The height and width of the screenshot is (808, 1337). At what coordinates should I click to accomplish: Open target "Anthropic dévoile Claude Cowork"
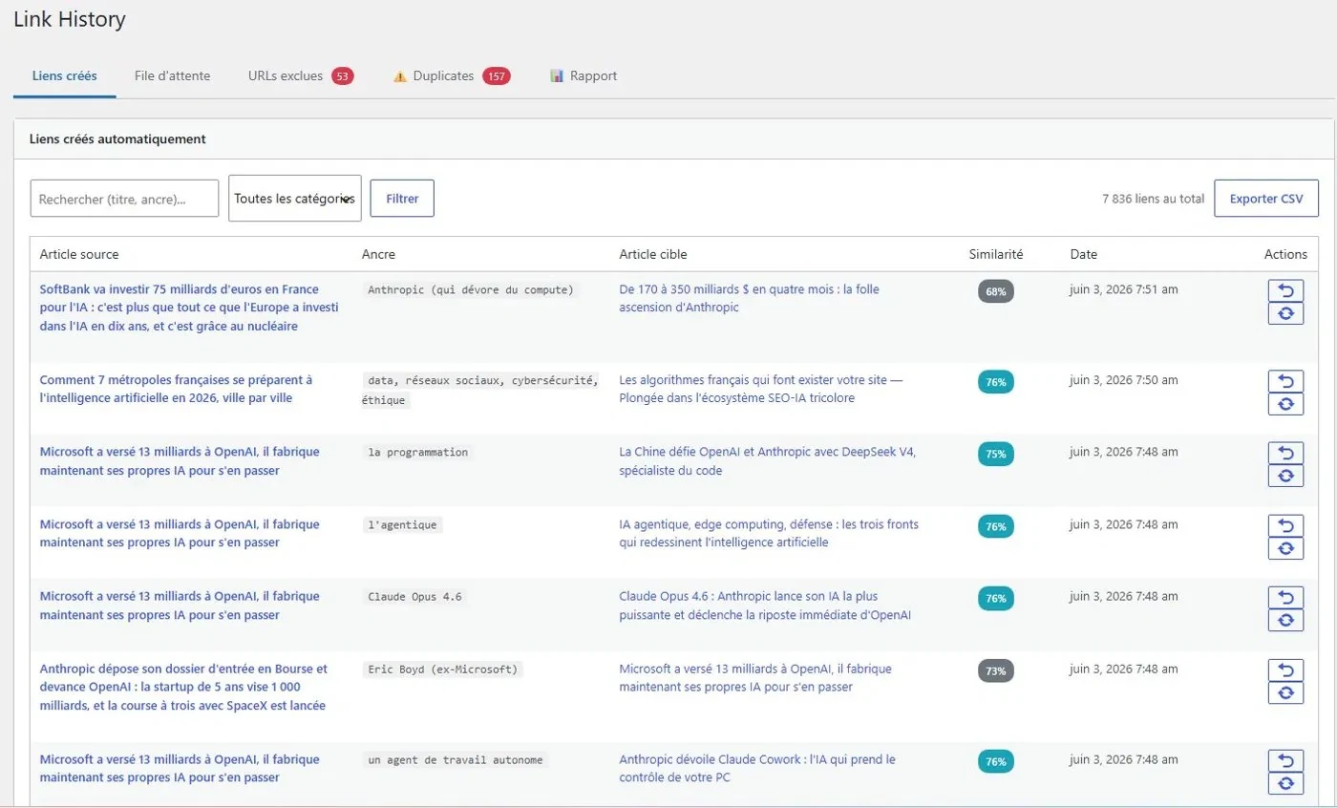coord(757,769)
